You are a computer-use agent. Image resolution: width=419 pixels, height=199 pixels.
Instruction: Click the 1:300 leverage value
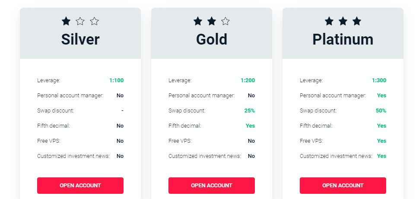(x=379, y=80)
